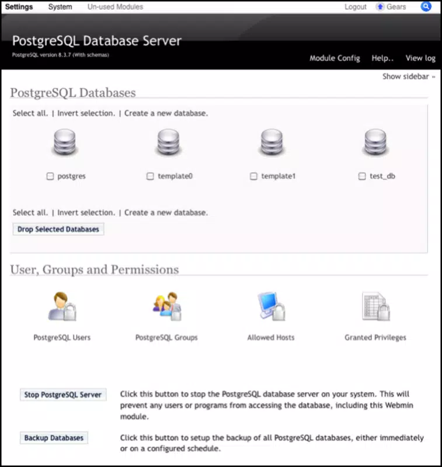This screenshot has height=467, width=442.
Task: Open the postgres database icon
Action: pyautogui.click(x=65, y=143)
